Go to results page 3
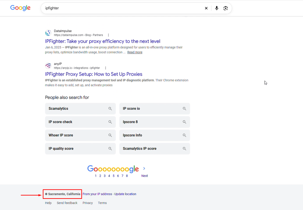303x210 pixels. [x=105, y=176]
